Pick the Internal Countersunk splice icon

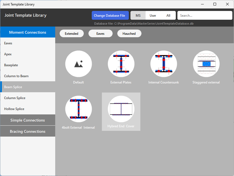[163, 64]
